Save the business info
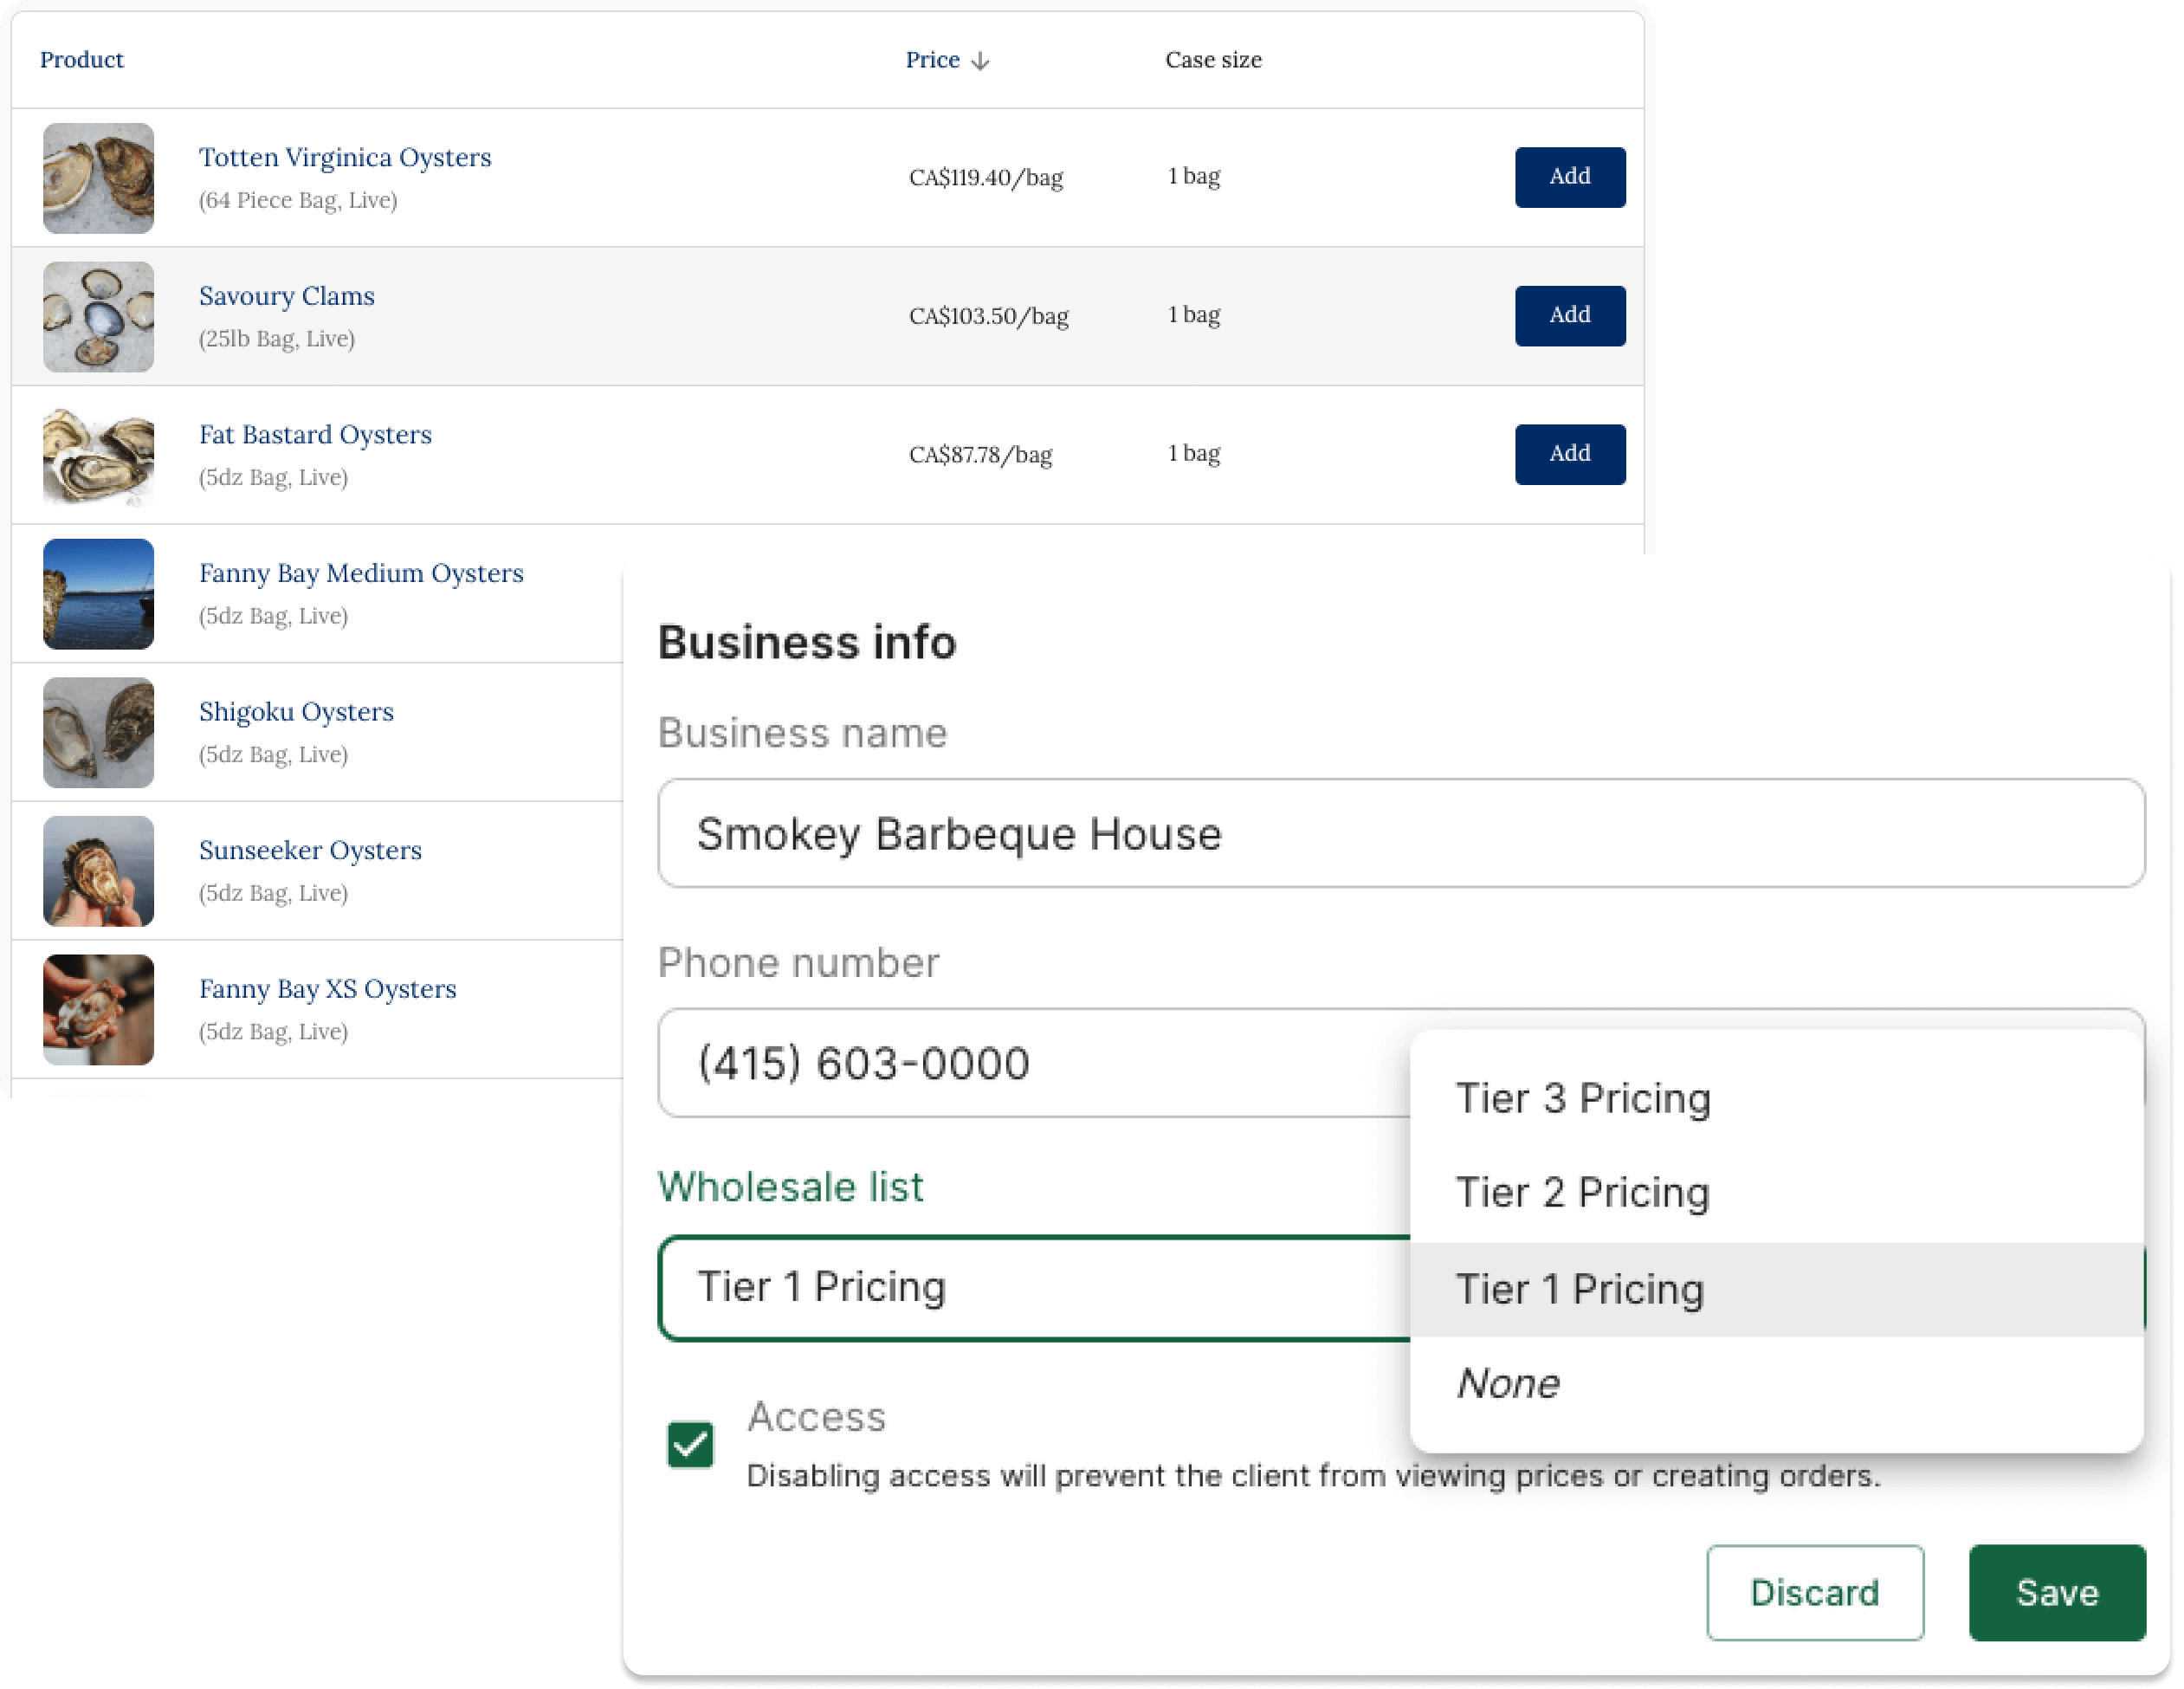This screenshot has width=2184, height=1689. 2056,1592
